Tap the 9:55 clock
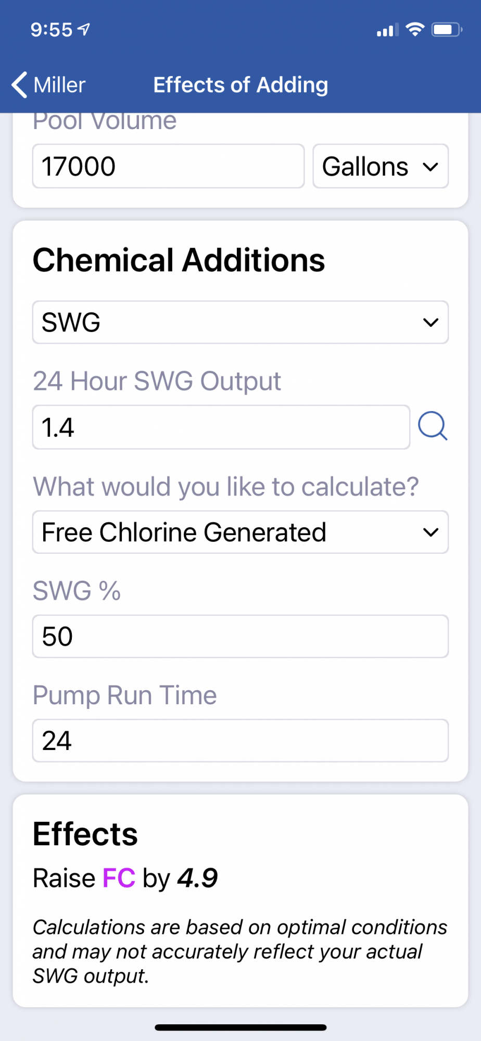Viewport: 481px width, 1041px height. [52, 30]
